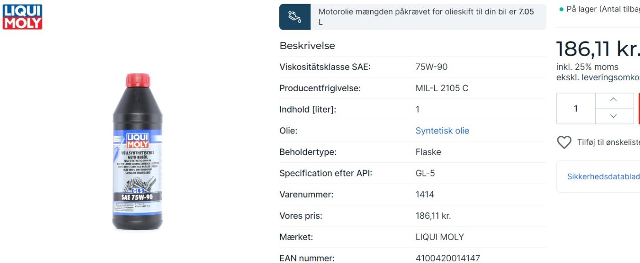Select the EAN number 4100420014147
Image resolution: width=640 pixels, height=263 pixels.
(x=448, y=258)
